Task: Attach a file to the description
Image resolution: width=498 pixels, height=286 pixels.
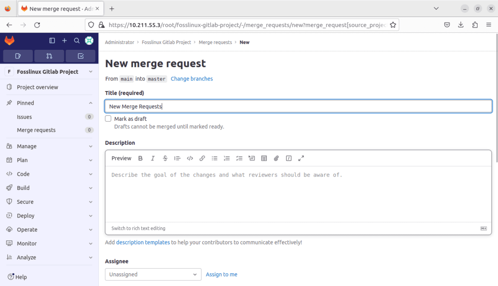Action: coord(276,158)
